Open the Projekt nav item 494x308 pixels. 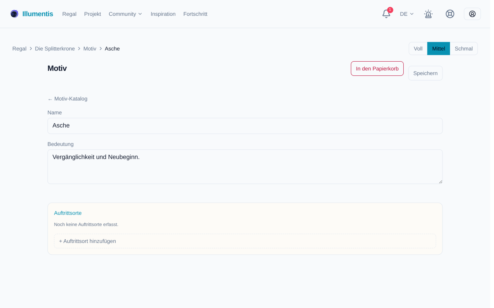[93, 14]
